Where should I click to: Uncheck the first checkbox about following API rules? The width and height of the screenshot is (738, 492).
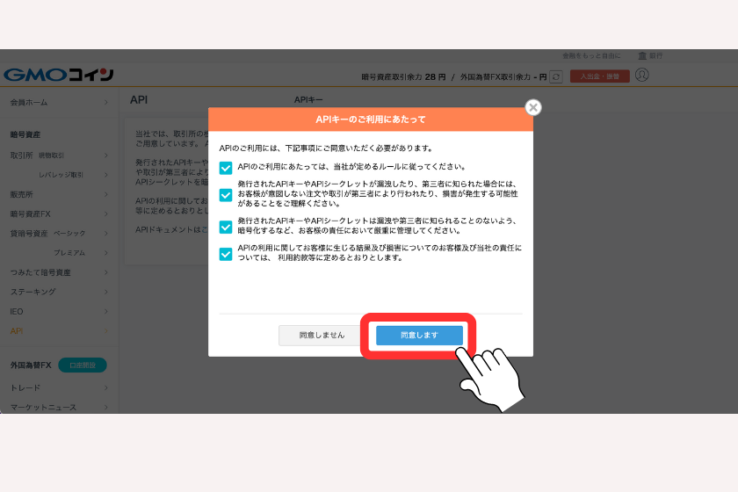tap(226, 167)
